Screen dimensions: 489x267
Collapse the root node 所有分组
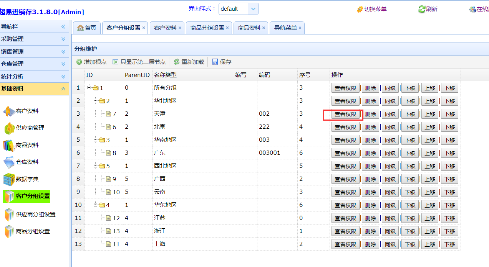tap(89, 88)
